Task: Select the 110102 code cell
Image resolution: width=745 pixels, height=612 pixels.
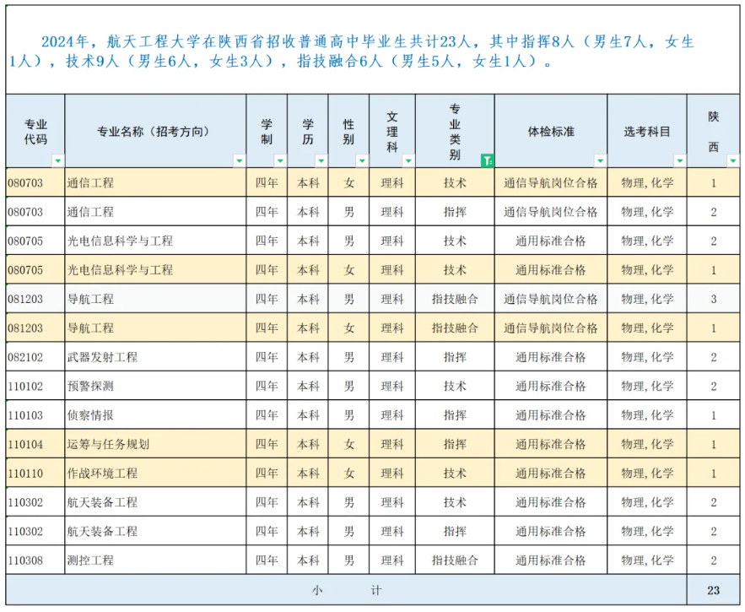Action: [x=35, y=386]
